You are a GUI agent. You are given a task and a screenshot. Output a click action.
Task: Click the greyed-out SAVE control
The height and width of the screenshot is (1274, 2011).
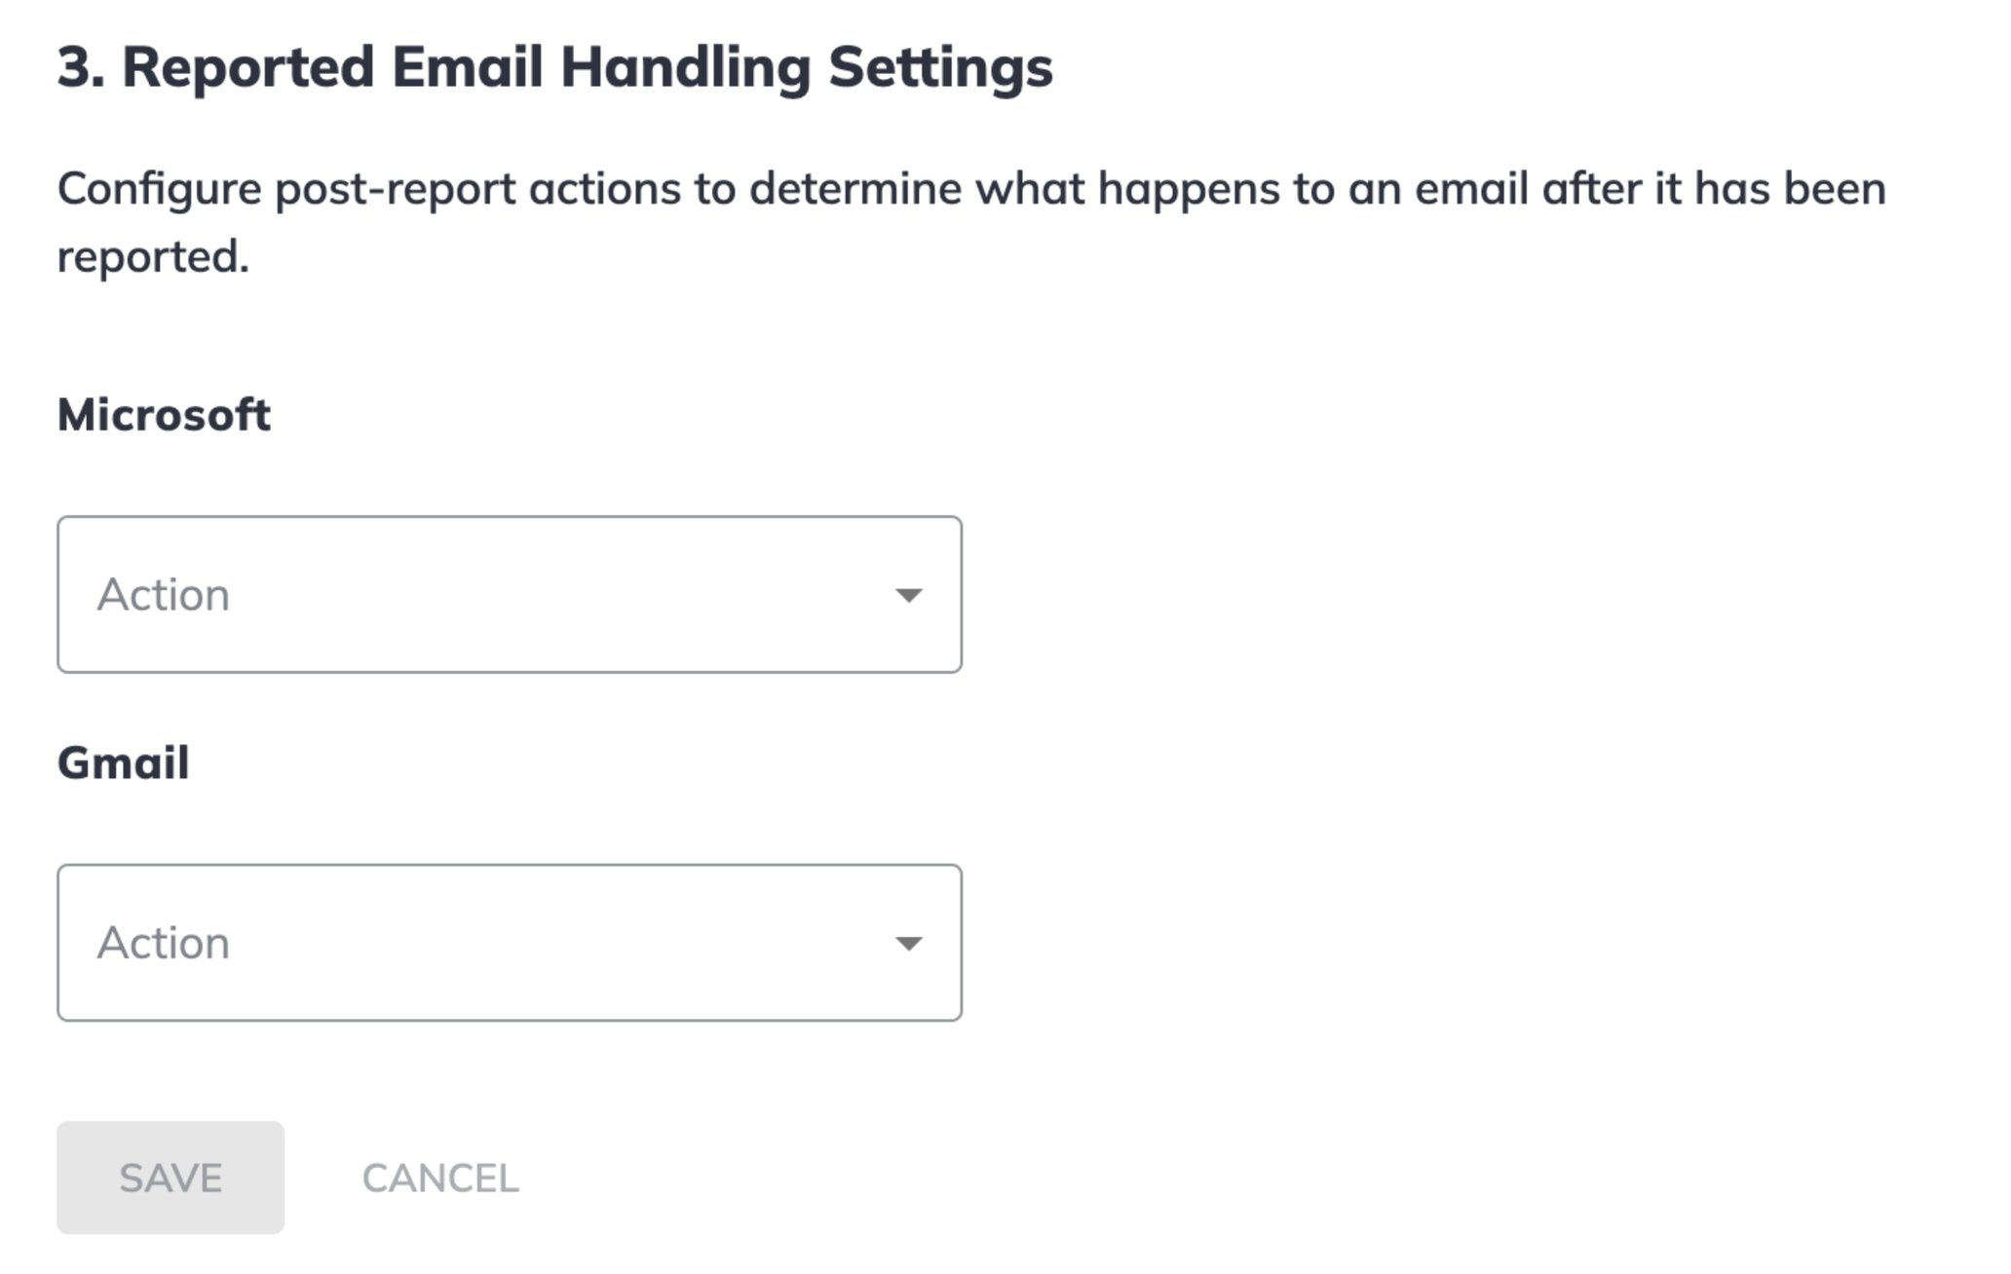pyautogui.click(x=170, y=1178)
